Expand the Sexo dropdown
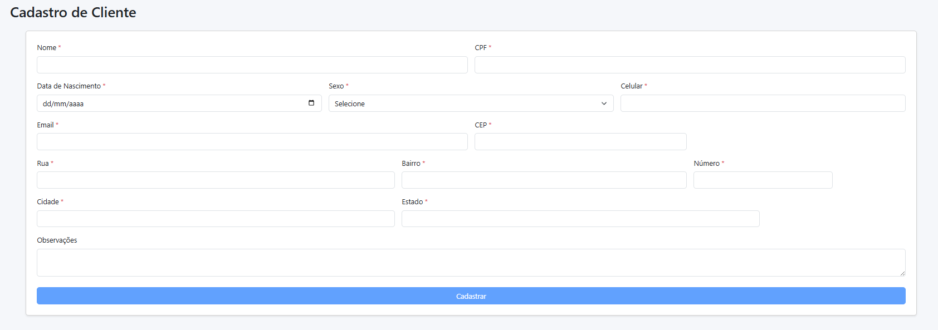Screen dimensions: 938x330 [471, 104]
